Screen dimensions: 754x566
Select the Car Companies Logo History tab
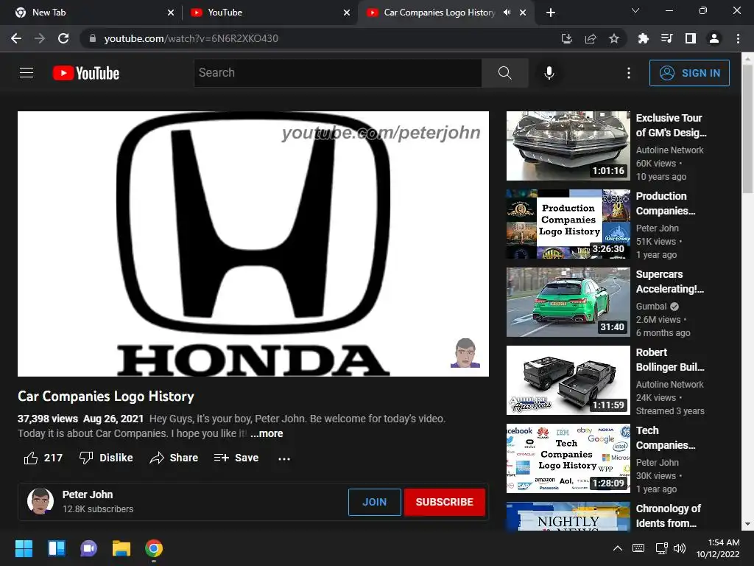(440, 13)
